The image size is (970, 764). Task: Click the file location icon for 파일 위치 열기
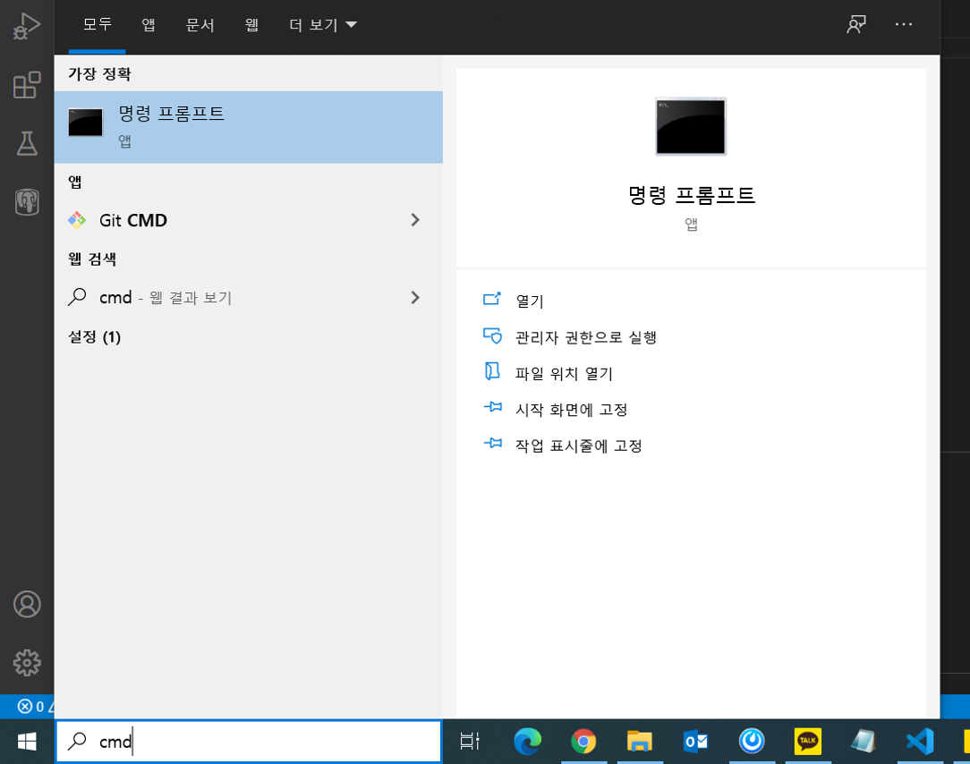click(492, 371)
